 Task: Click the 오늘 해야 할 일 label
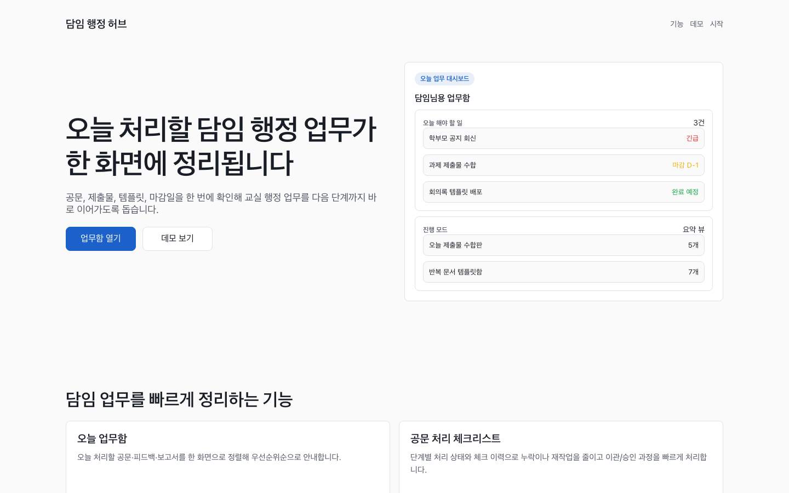[x=443, y=123]
